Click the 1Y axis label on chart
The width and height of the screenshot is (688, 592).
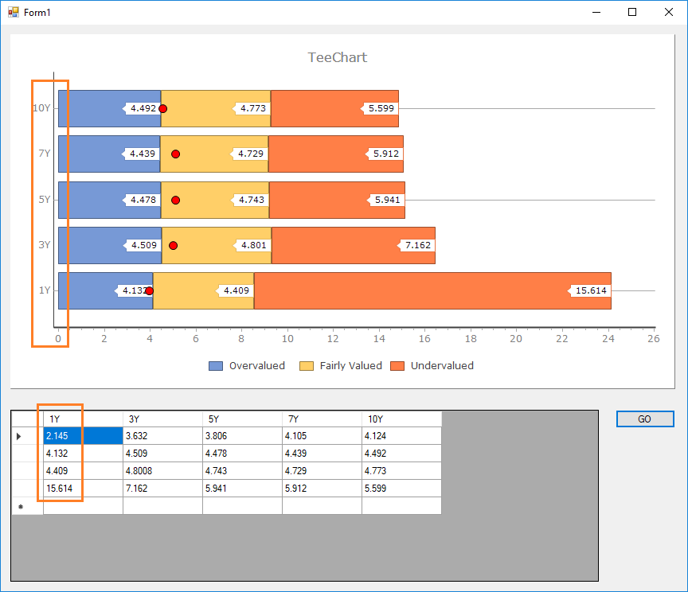tap(45, 290)
